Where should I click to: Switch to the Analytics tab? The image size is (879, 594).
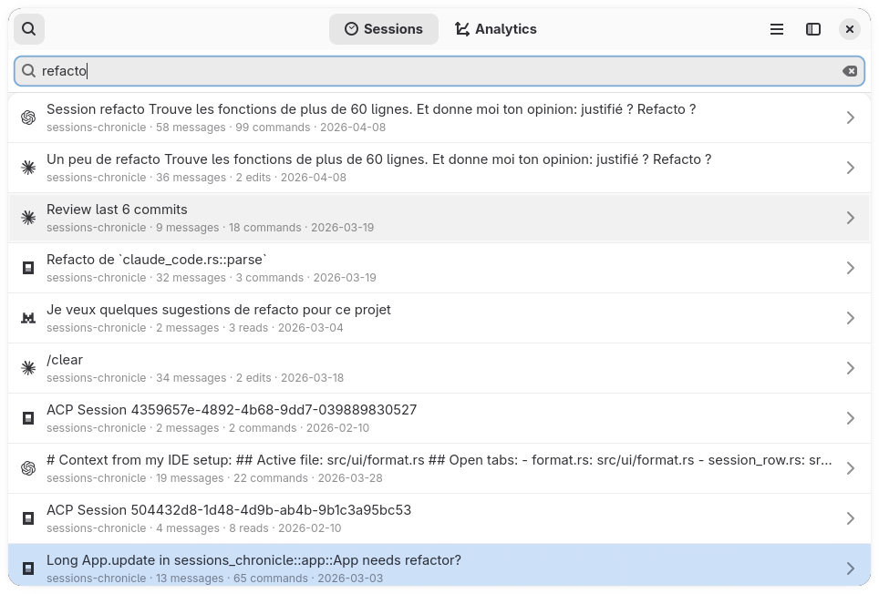496,28
